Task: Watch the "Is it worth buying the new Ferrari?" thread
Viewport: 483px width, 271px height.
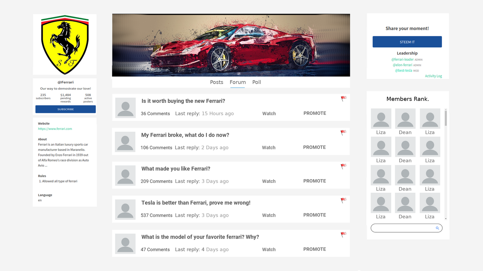Action: pos(269,113)
